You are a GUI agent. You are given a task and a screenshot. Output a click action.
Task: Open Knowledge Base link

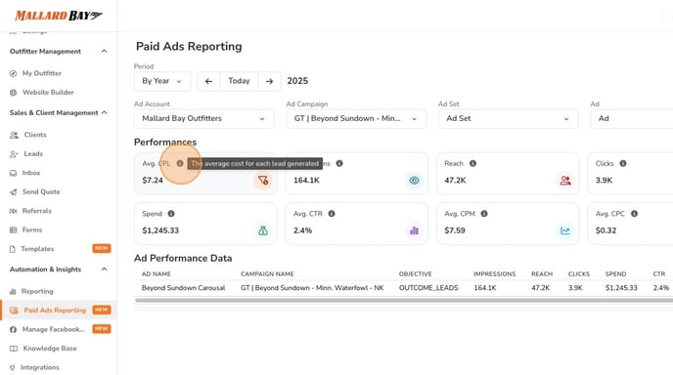(50, 349)
